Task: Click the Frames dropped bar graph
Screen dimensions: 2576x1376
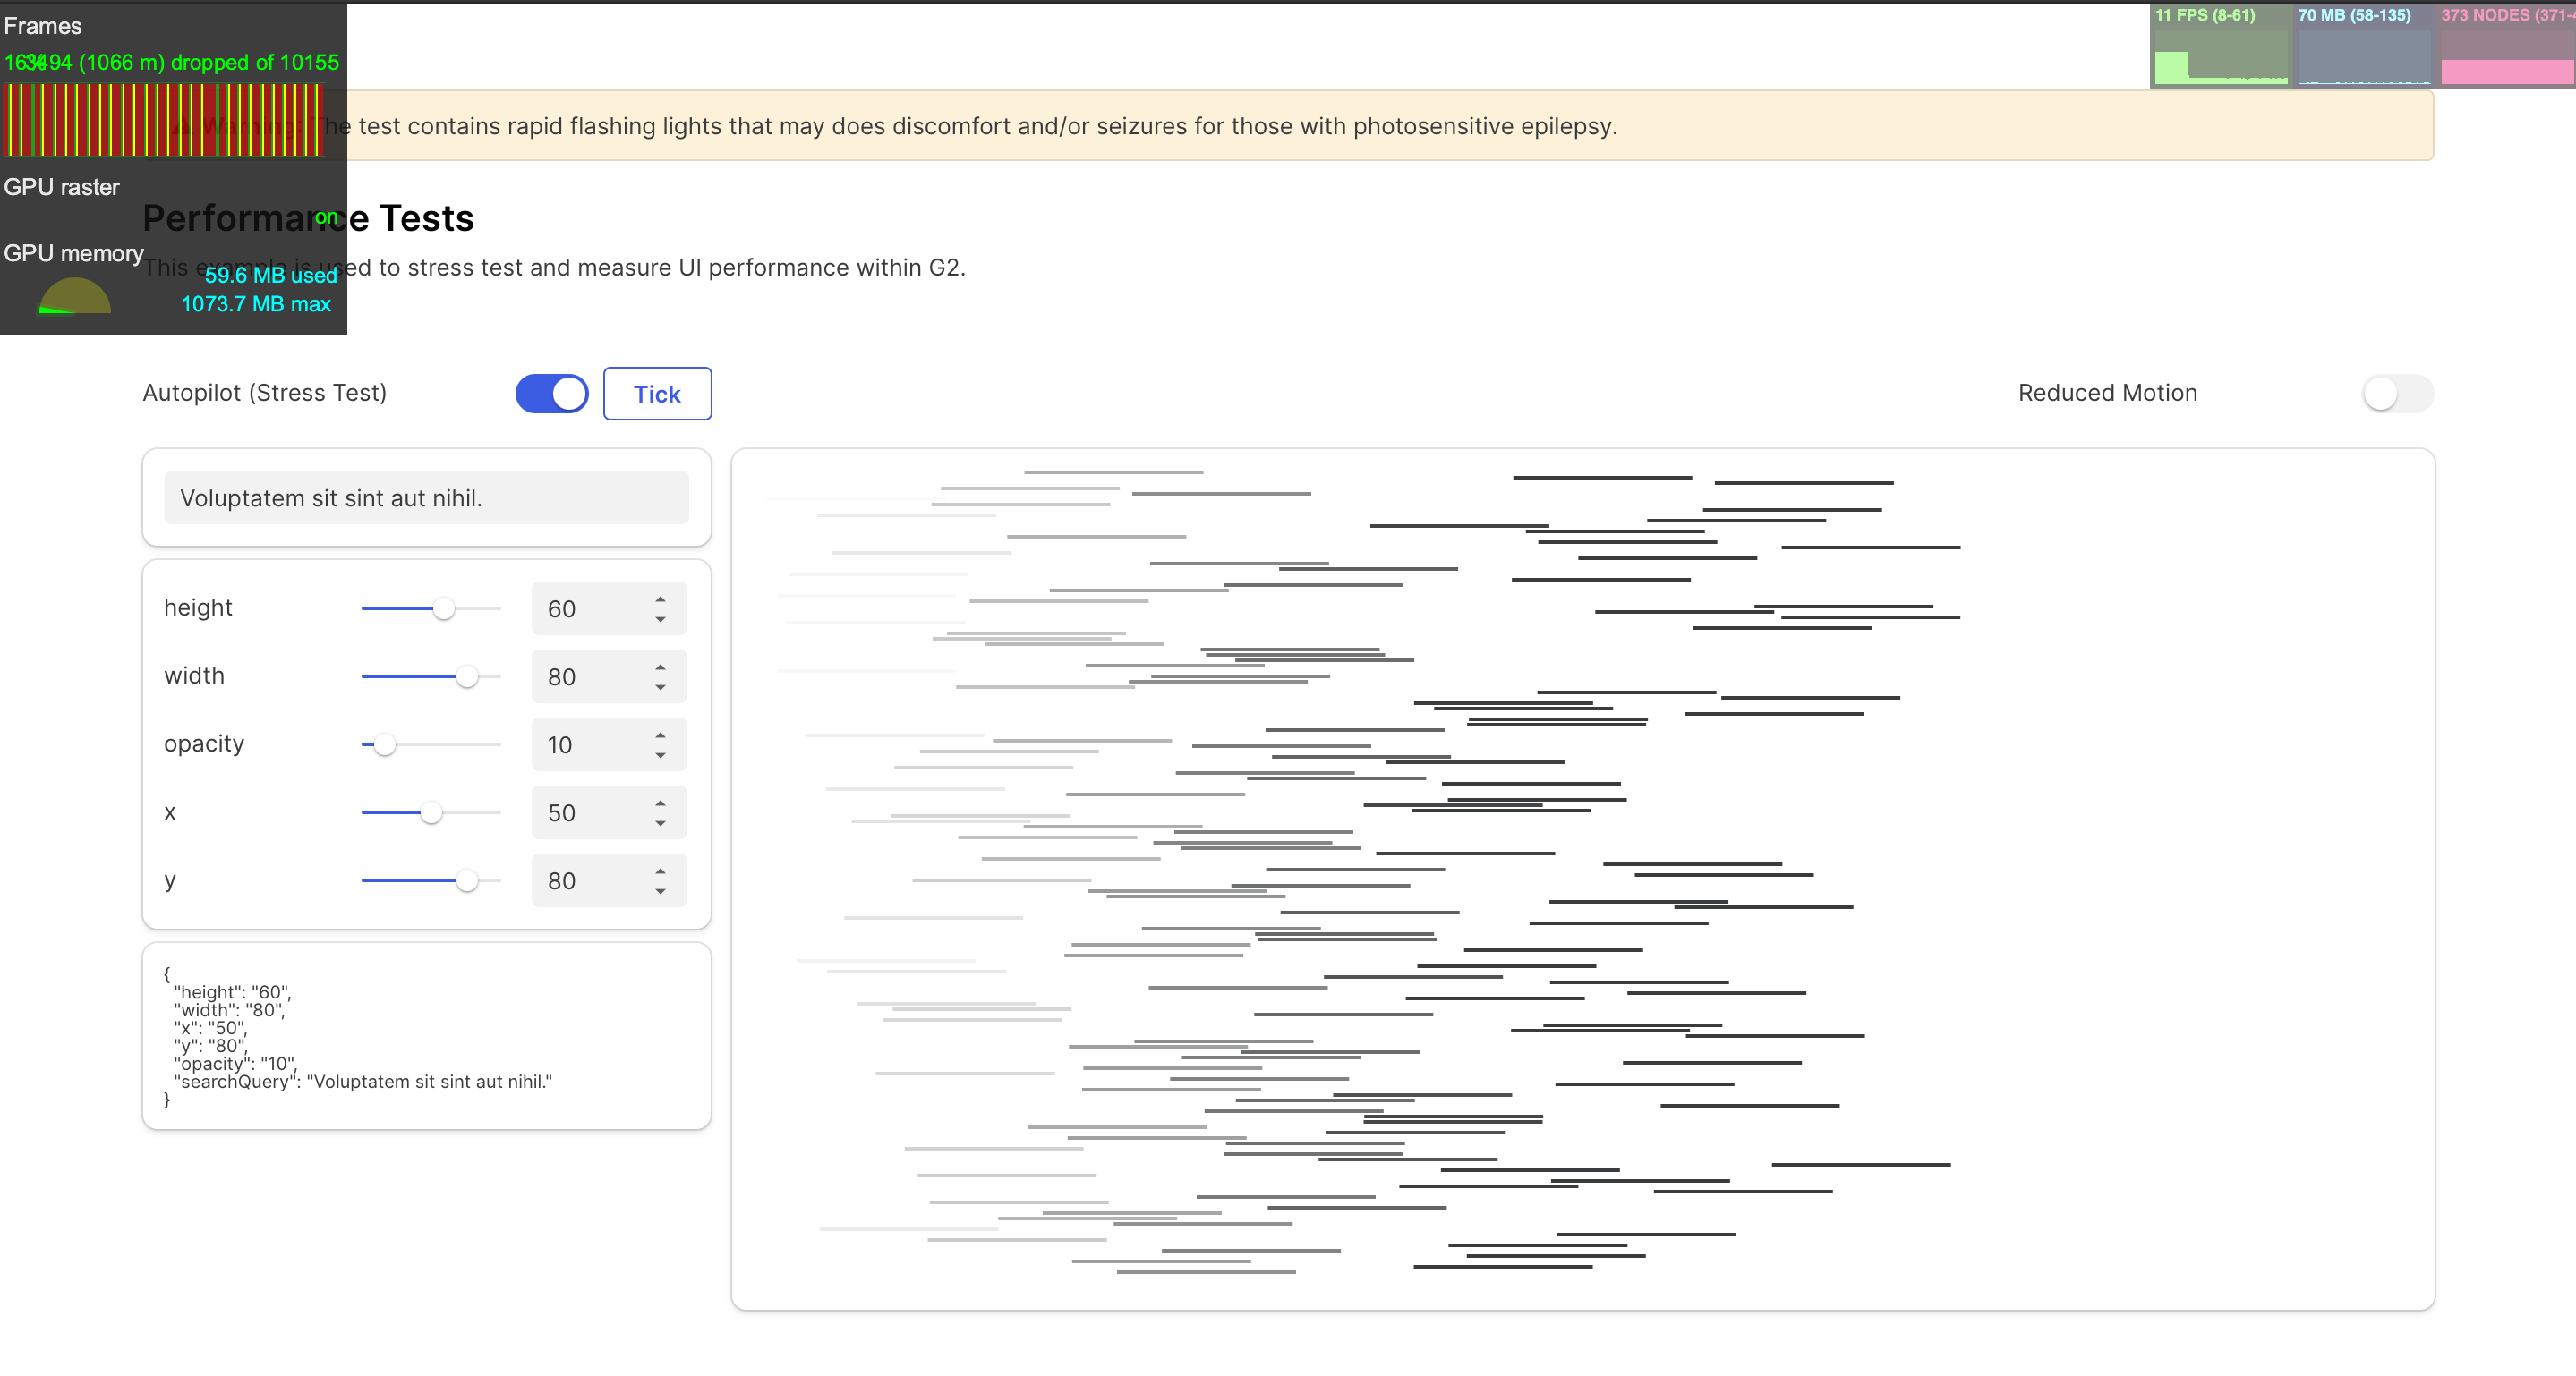Action: pos(163,120)
